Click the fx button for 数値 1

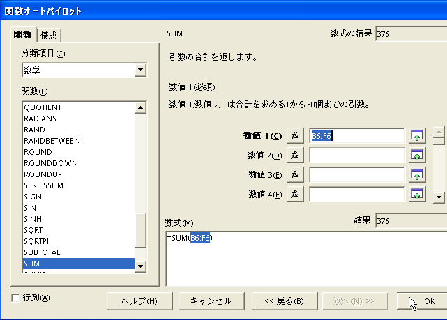coord(295,136)
